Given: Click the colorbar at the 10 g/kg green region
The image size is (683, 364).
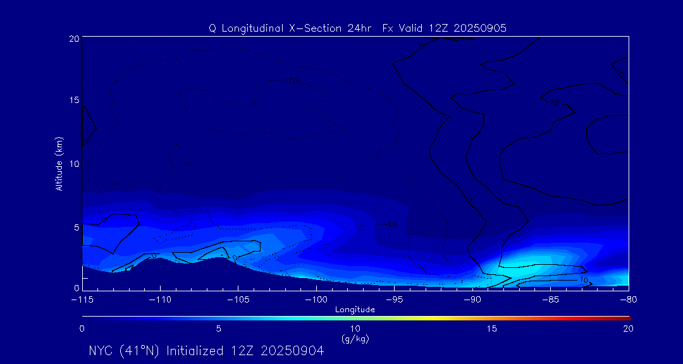Looking at the screenshot, I should [x=355, y=318].
